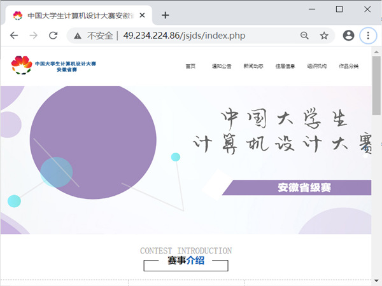Open the 作品分类 menu item

pos(348,66)
